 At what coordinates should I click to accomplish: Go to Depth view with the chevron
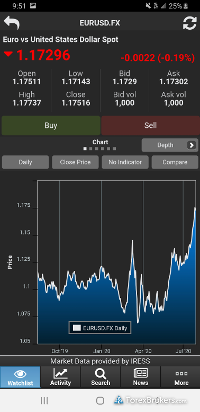(x=192, y=145)
